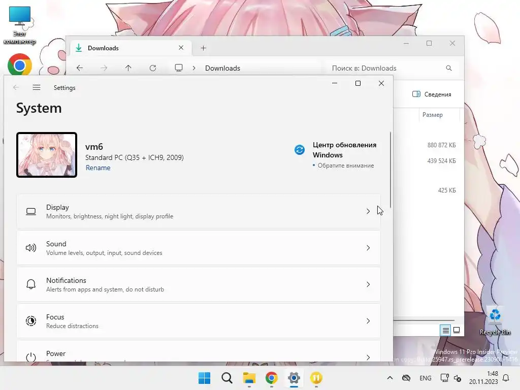520x390 pixels.
Task: Open the Display settings page
Action: coord(199,212)
